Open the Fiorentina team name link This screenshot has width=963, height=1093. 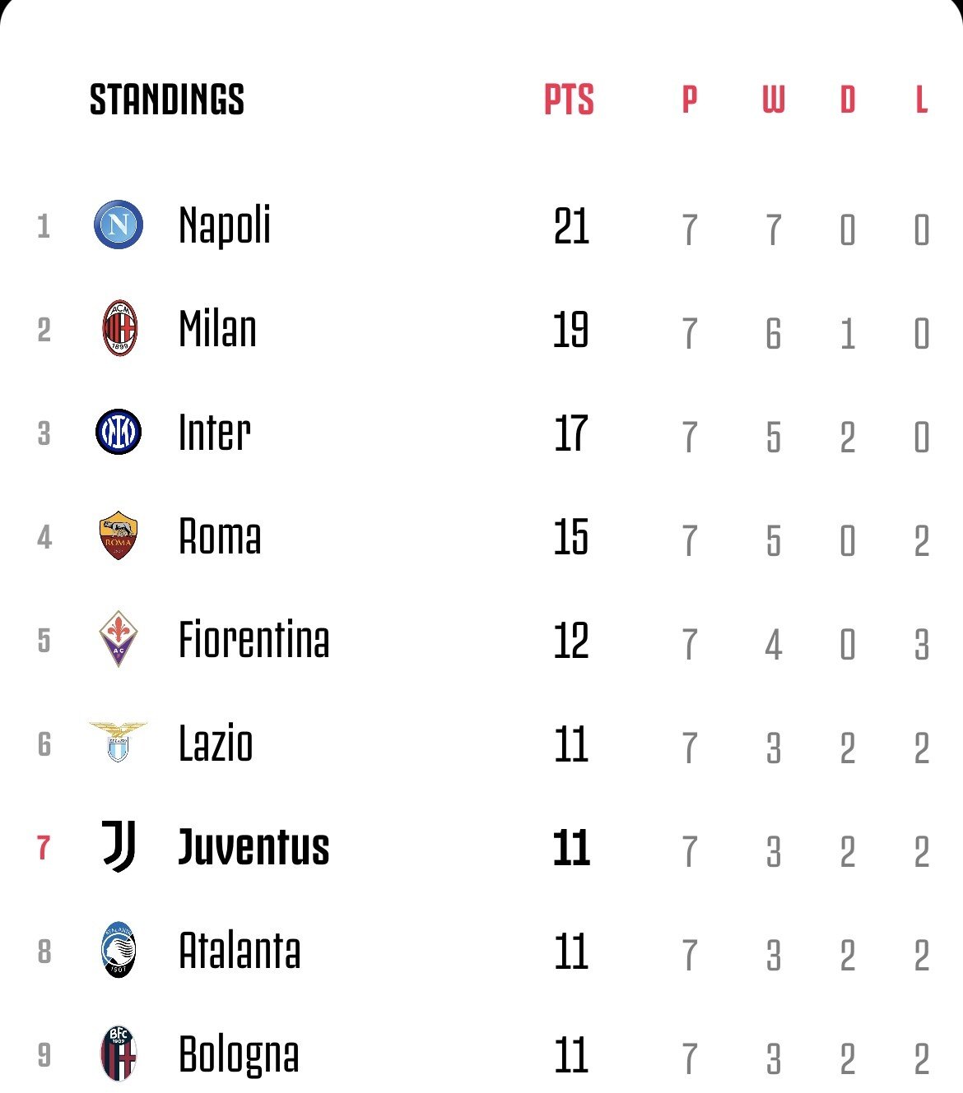[254, 640]
